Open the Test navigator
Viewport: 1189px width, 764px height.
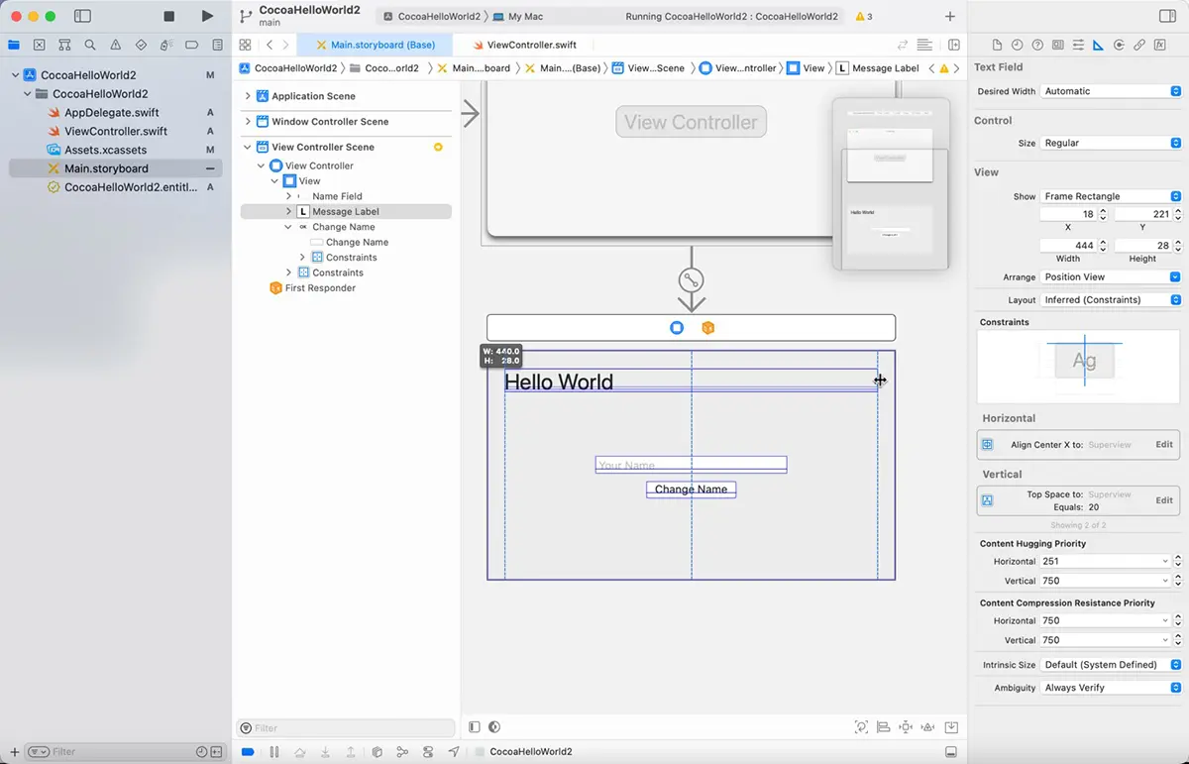[x=141, y=45]
